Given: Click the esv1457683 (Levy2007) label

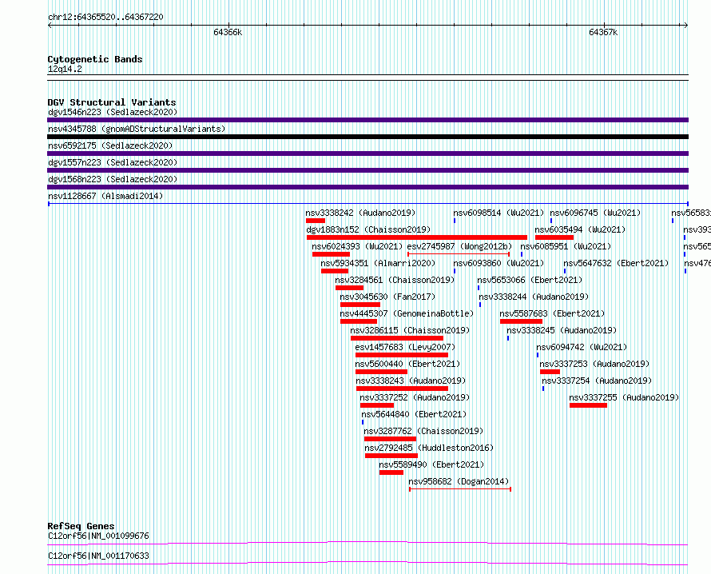Looking at the screenshot, I should (x=405, y=347).
